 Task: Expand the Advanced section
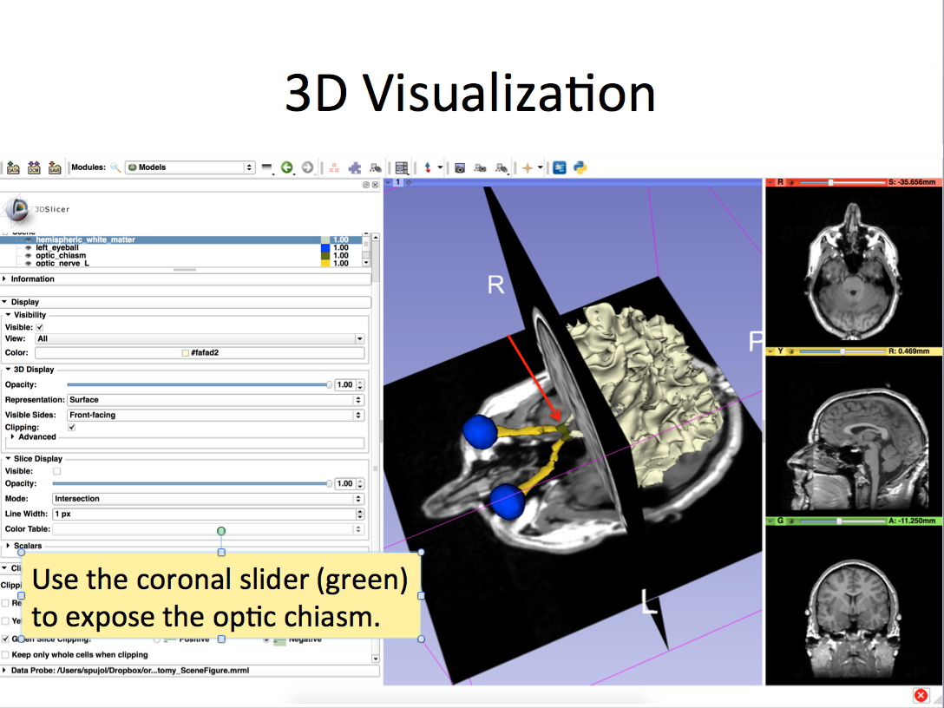coord(33,437)
